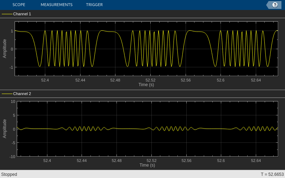Click the Channel 2 legend label
285x178 pixels.
(x=22, y=94)
